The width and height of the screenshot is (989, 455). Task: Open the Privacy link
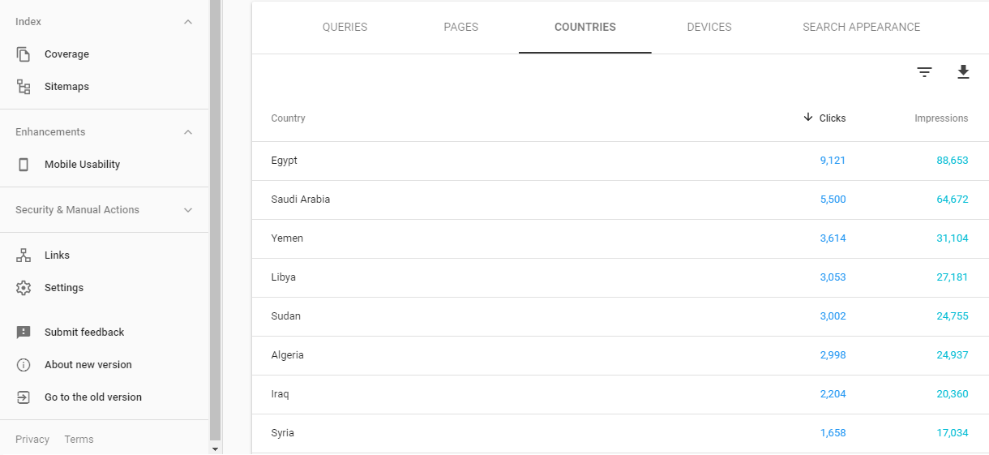coord(32,440)
